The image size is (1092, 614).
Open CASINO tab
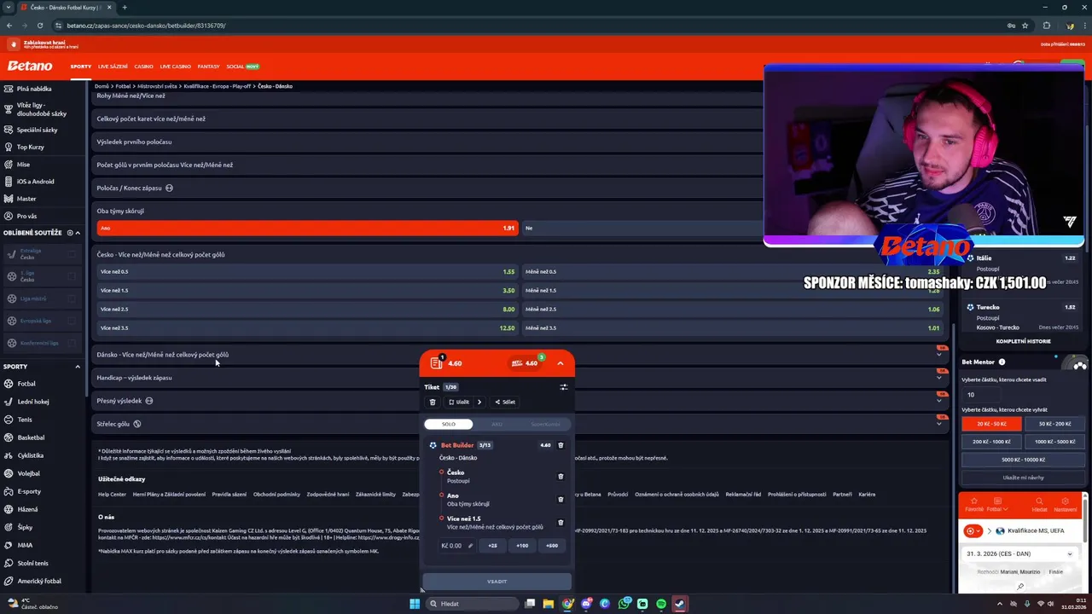143,67
